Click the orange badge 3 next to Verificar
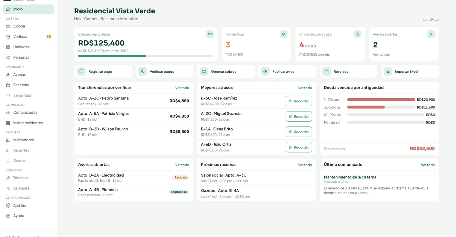Viewport: 456px width, 237px height. click(49, 37)
